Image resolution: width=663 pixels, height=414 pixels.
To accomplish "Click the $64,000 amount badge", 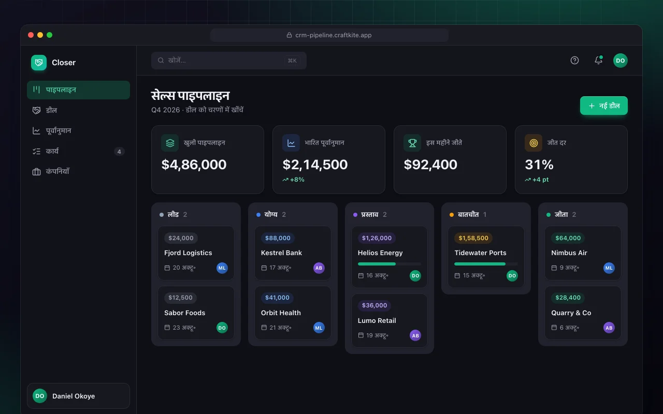I will pos(568,238).
